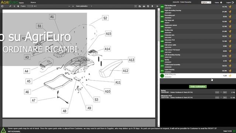Add Flip hinge unit A04 to cart
Screen dimensions: 236x133
tap(230, 21)
